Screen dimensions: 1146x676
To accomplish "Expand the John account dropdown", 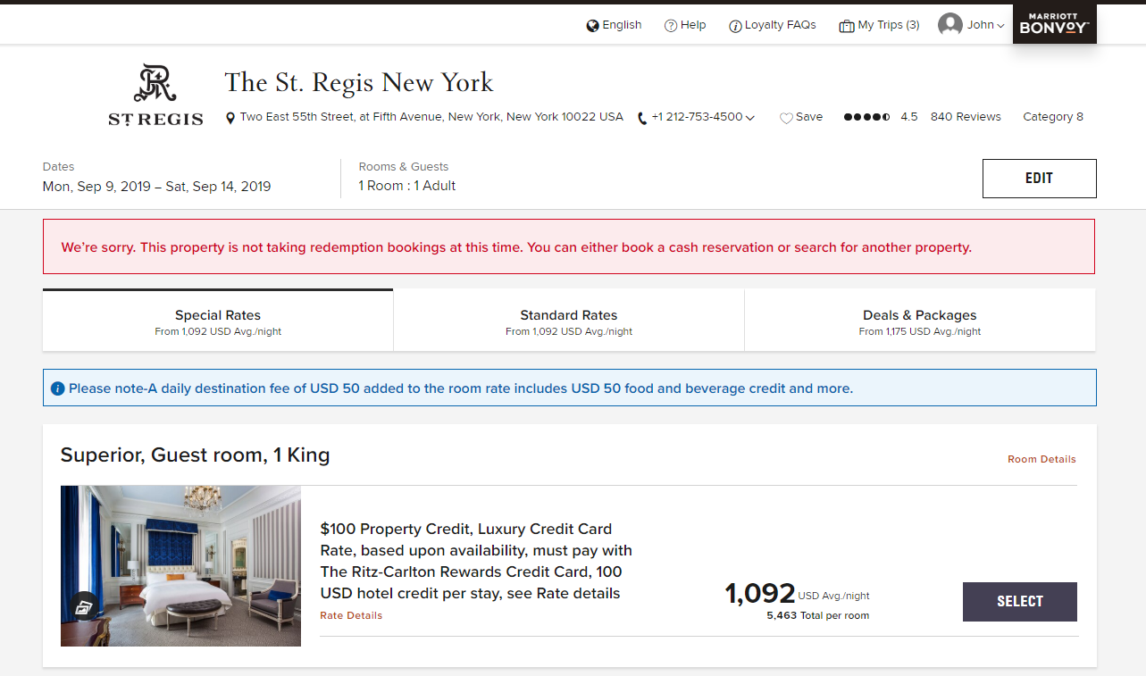I will 1000,26.
